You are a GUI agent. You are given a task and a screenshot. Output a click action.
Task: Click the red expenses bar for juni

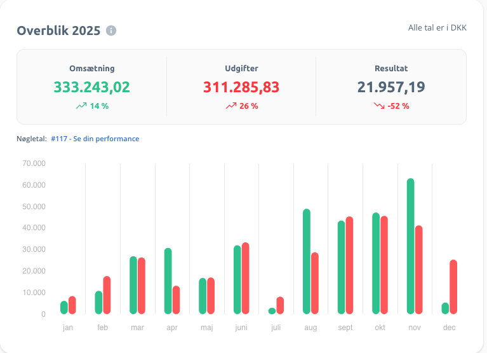click(x=245, y=278)
